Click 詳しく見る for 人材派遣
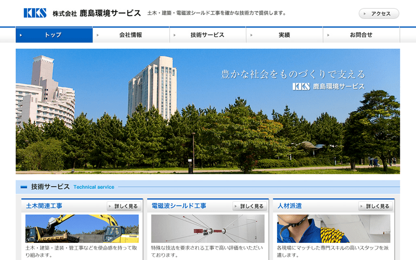The height and width of the screenshot is (260, 416). click(x=375, y=206)
